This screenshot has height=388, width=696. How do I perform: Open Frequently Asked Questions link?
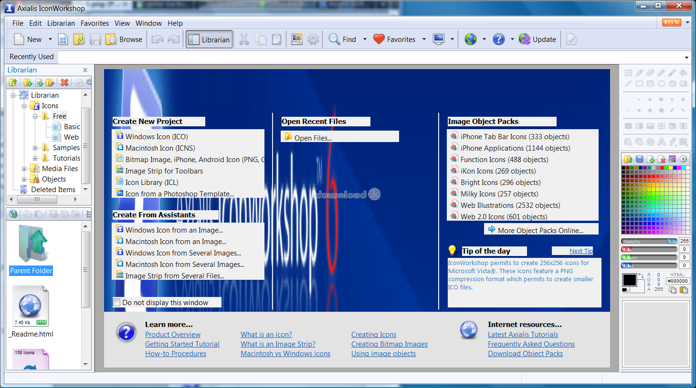click(x=531, y=344)
